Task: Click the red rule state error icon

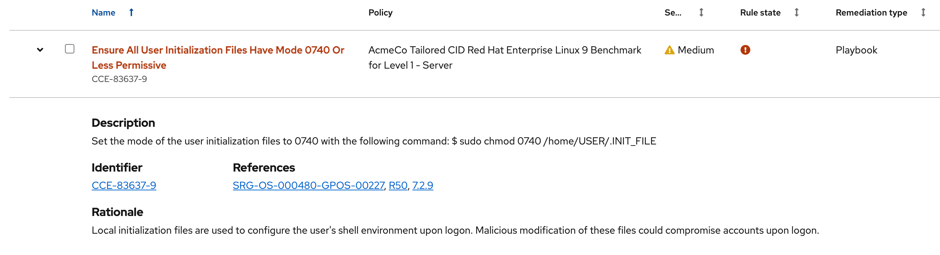Action: 745,50
